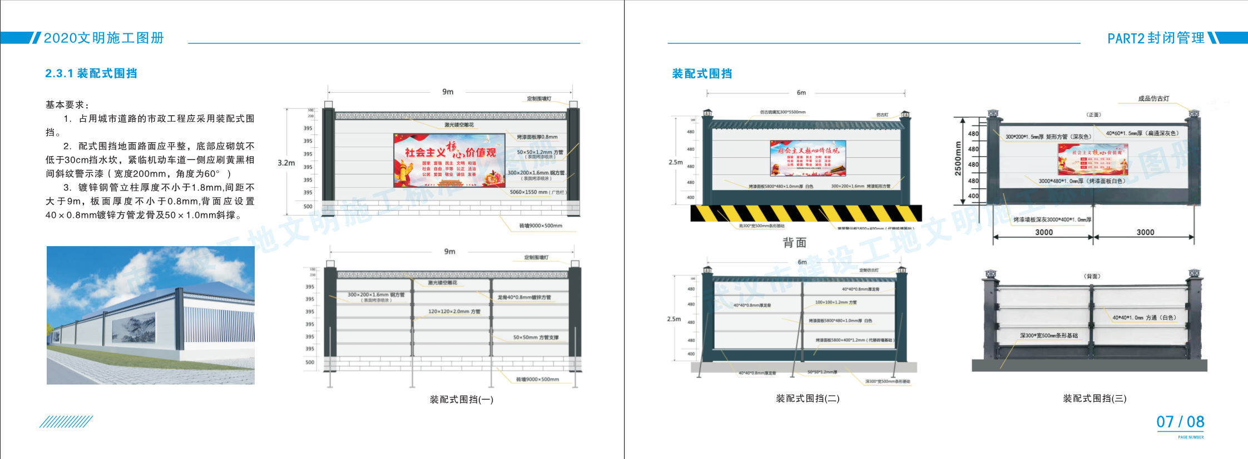Click the "高300*宽500mm条形基础" annotation
The image size is (1248, 459).
[761, 226]
